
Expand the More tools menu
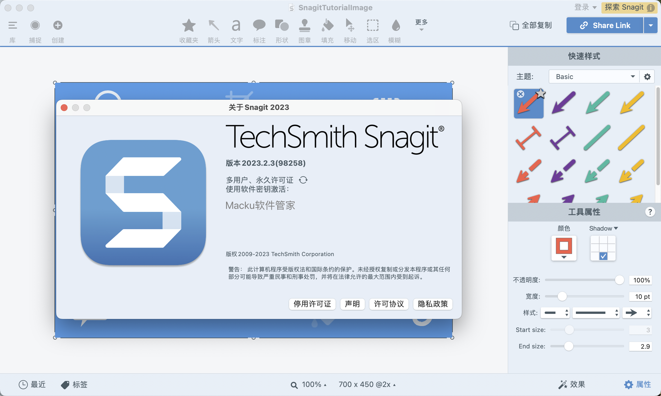click(x=421, y=25)
